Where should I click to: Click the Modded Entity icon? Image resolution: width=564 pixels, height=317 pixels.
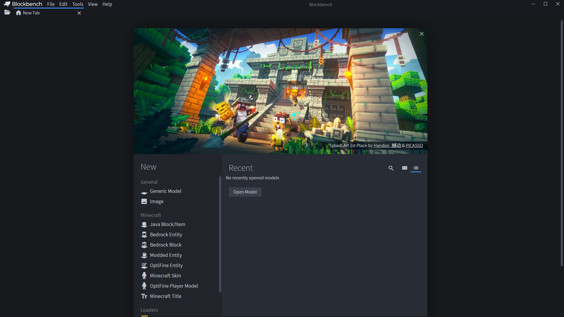point(145,255)
